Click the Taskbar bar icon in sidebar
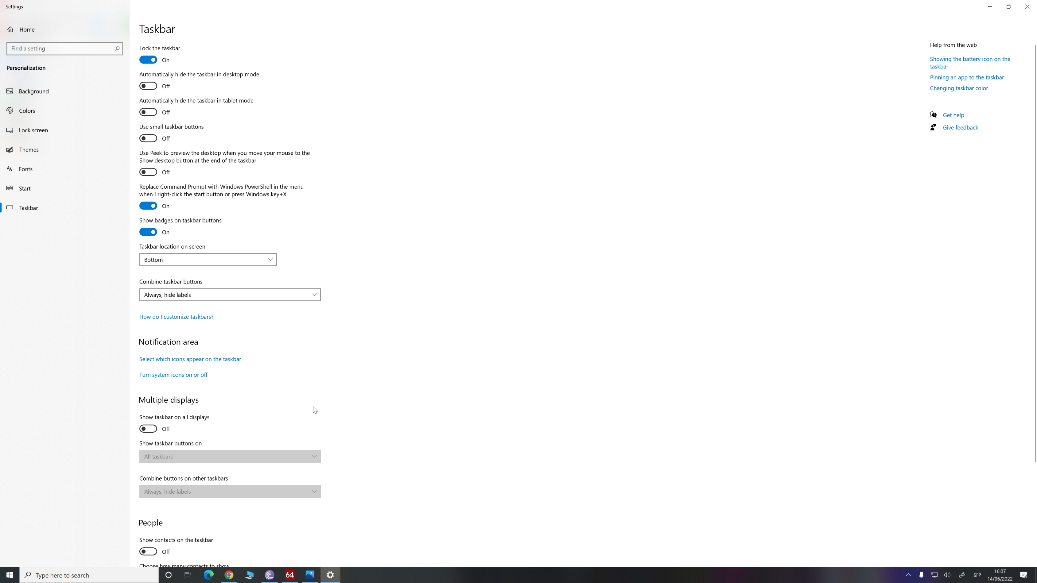This screenshot has height=583, width=1037. tap(10, 208)
